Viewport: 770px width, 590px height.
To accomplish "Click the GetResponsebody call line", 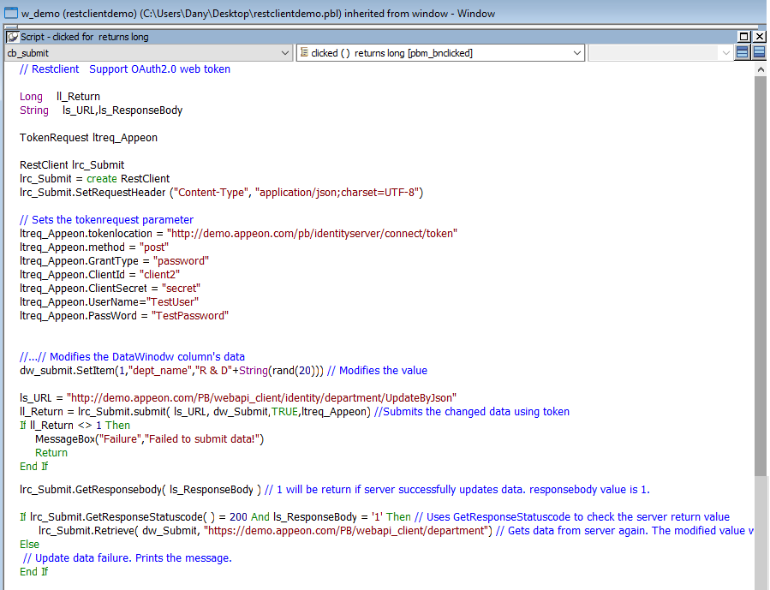I will point(334,490).
